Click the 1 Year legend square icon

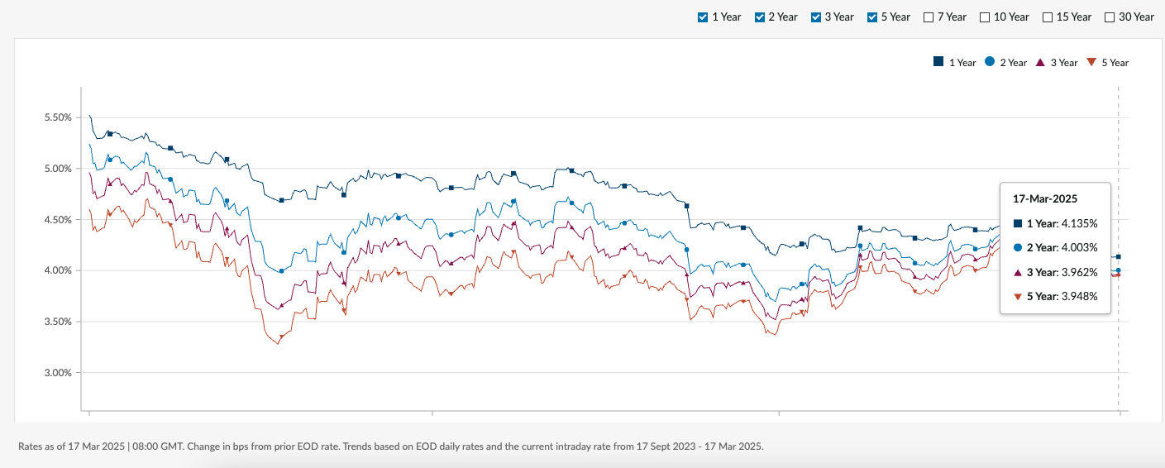pos(938,61)
